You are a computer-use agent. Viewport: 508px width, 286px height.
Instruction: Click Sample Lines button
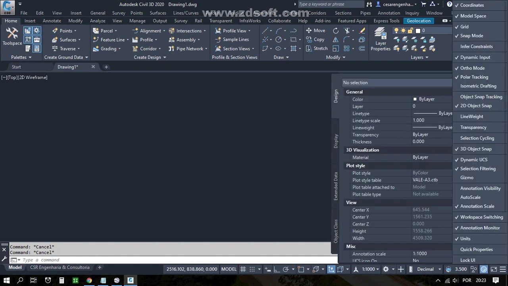232,39
